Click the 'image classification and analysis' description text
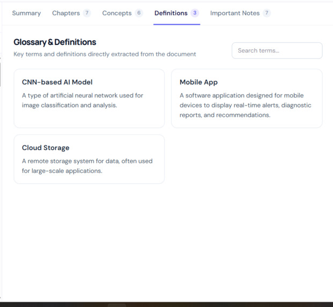Viewport: 333px width, 307px height. point(70,105)
